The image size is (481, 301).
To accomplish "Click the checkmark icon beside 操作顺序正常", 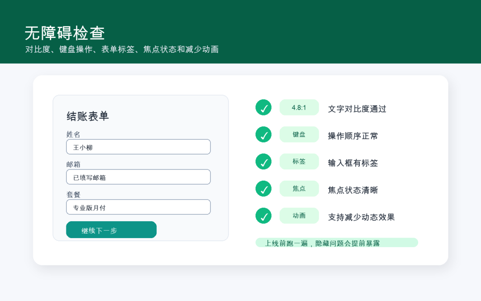I will coord(264,135).
